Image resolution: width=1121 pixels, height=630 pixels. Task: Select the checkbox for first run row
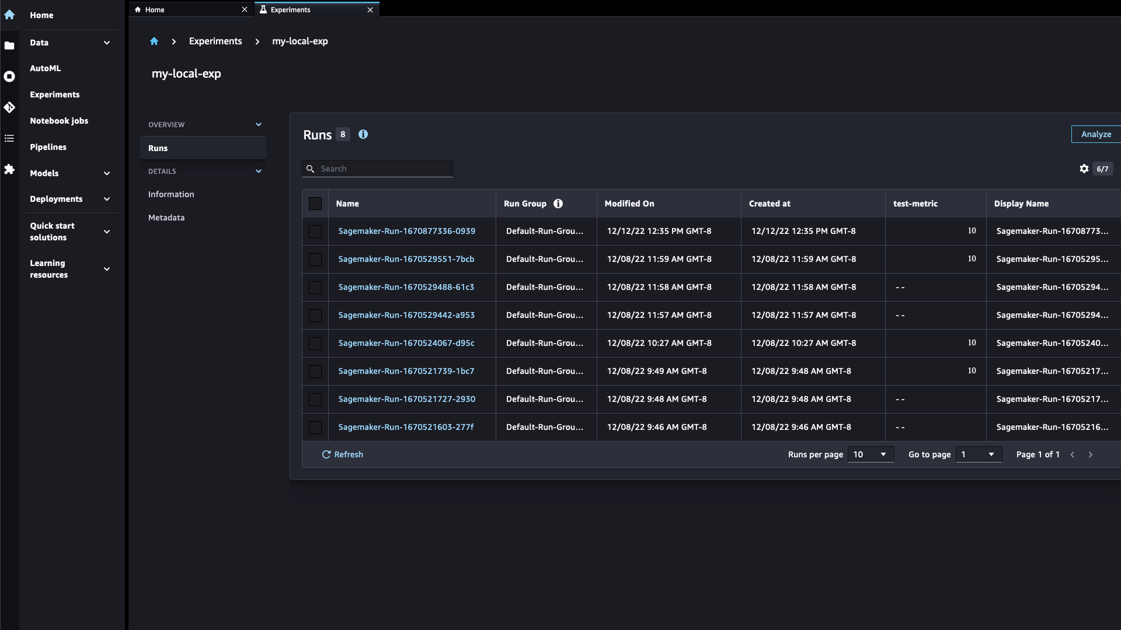point(315,231)
